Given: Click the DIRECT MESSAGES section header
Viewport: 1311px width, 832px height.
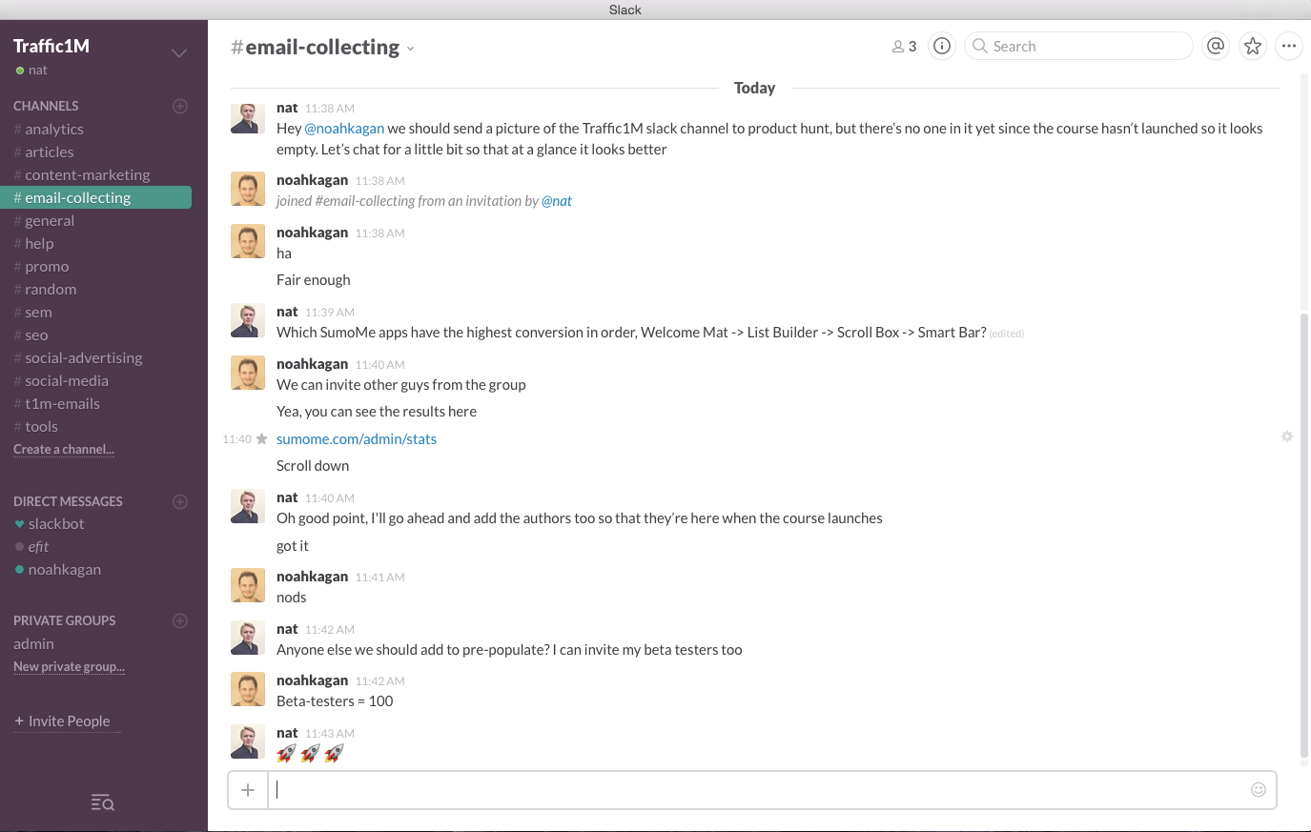Looking at the screenshot, I should tap(68, 501).
